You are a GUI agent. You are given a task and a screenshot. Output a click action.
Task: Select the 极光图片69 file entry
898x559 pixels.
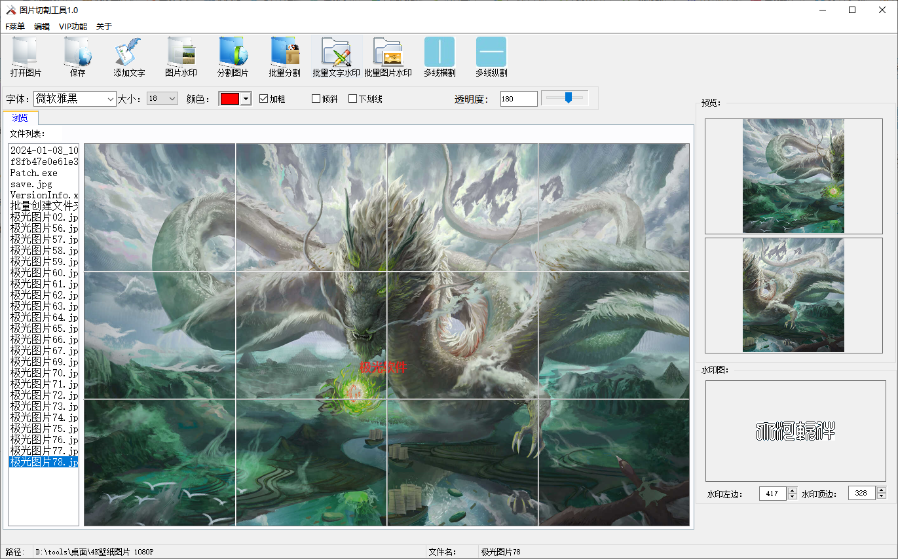pyautogui.click(x=43, y=362)
